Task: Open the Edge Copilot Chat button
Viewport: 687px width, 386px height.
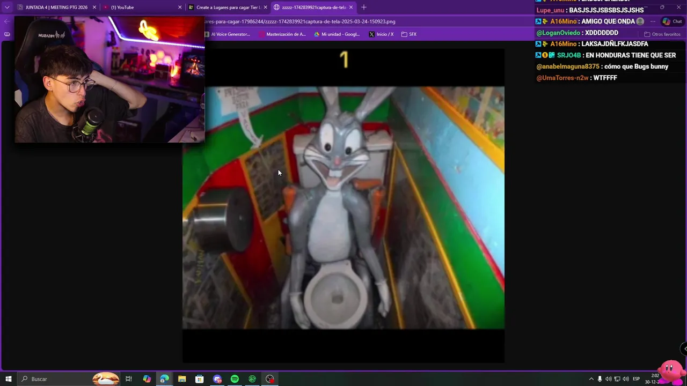Action: pyautogui.click(x=672, y=21)
